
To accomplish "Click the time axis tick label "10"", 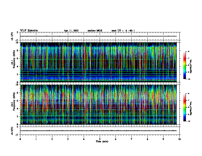I will (x=179, y=139).
